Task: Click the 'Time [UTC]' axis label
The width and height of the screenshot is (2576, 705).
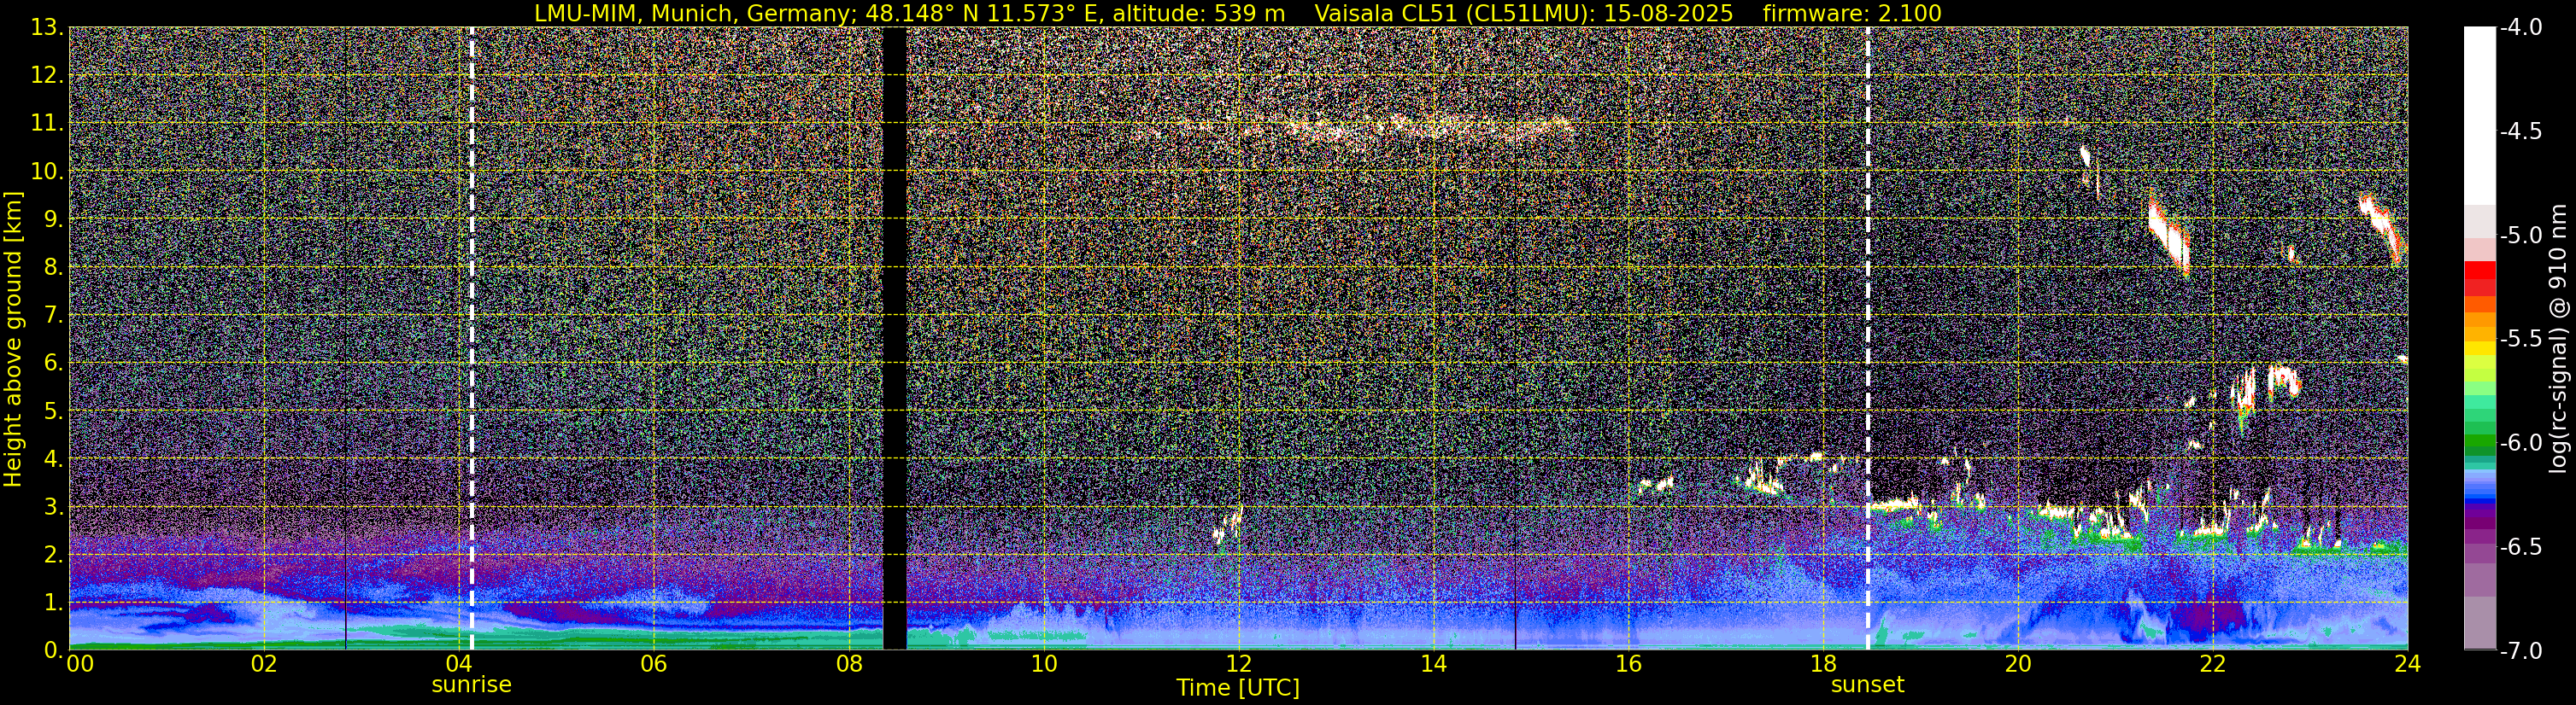Action: [x=1238, y=687]
